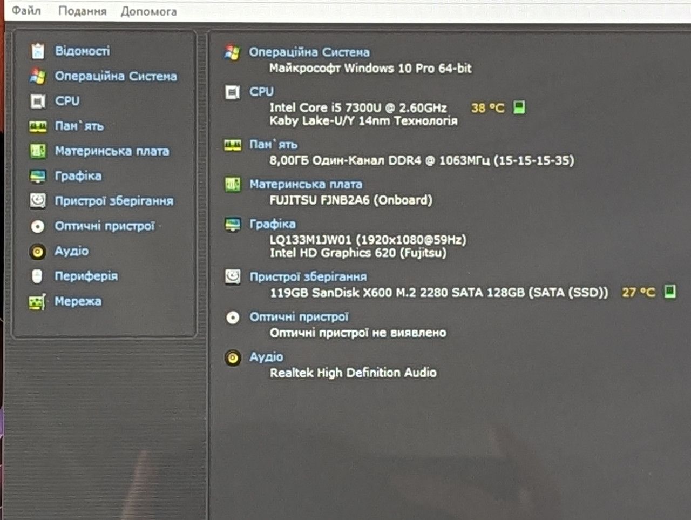Click the CPU chip icon in sidebar
Viewport: 691px width, 520px height.
pos(38,101)
